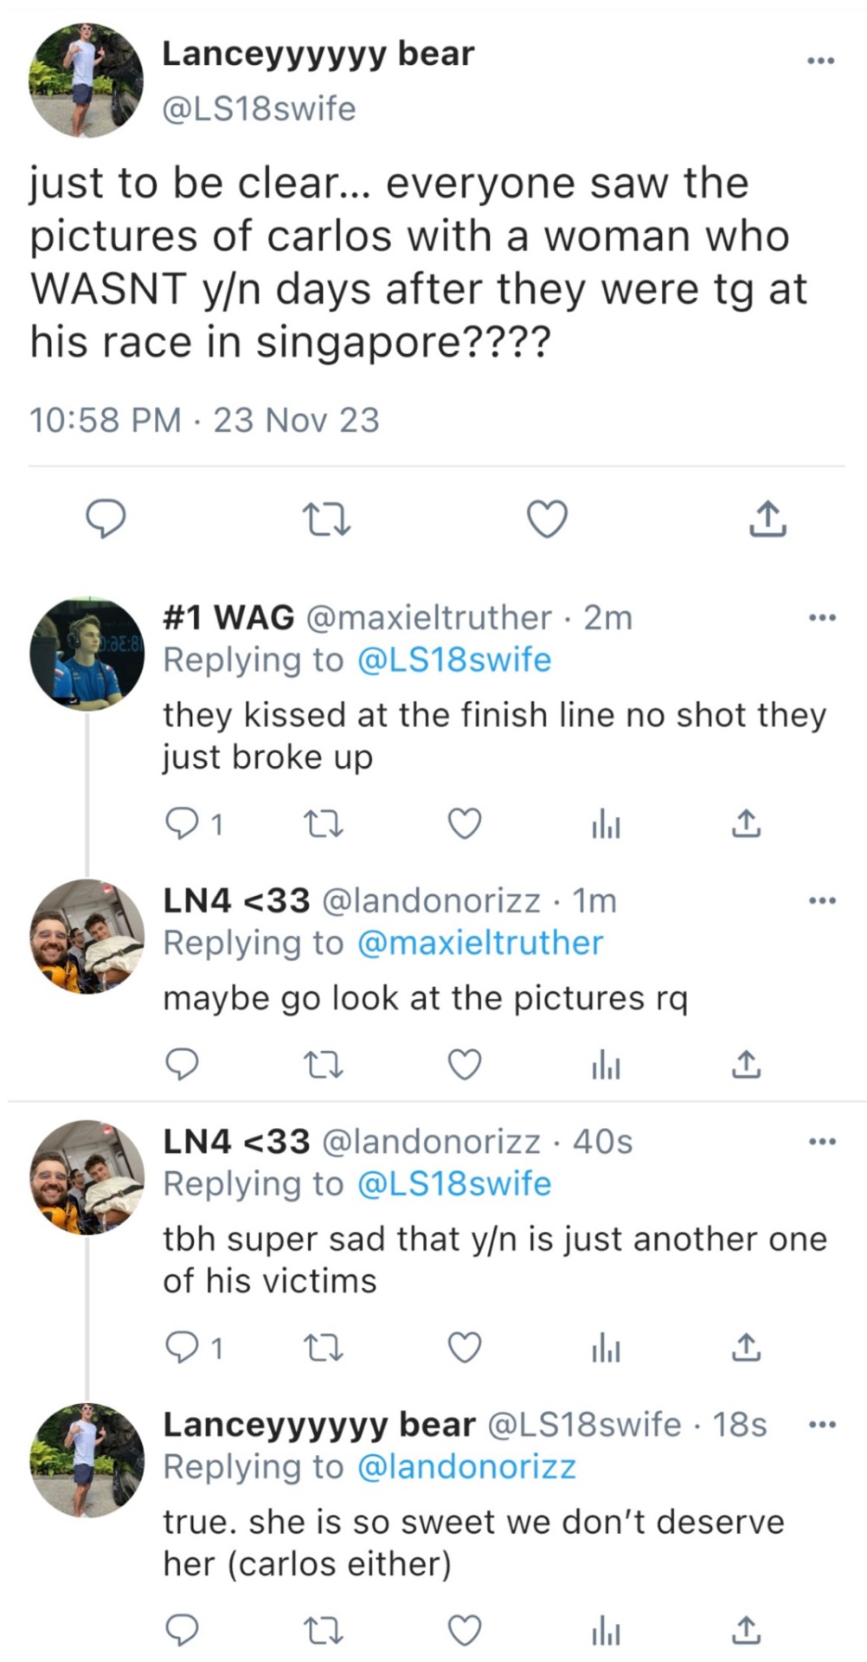View analytics for the #1 WAG reply
The height and width of the screenshot is (1662, 867).
pyautogui.click(x=606, y=826)
